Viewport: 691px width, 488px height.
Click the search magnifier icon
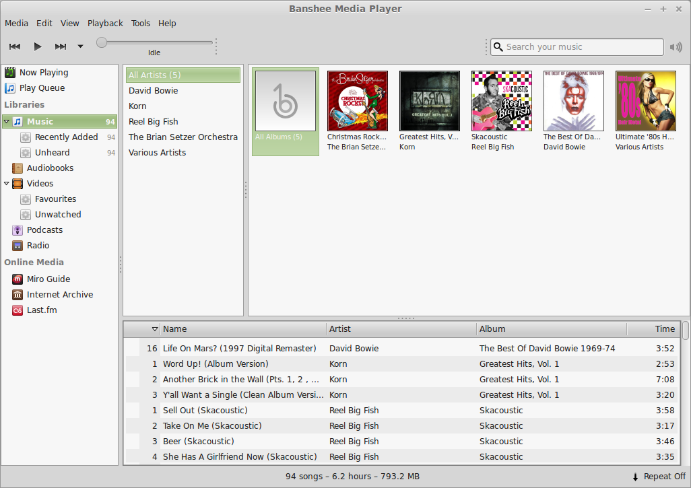[498, 46]
